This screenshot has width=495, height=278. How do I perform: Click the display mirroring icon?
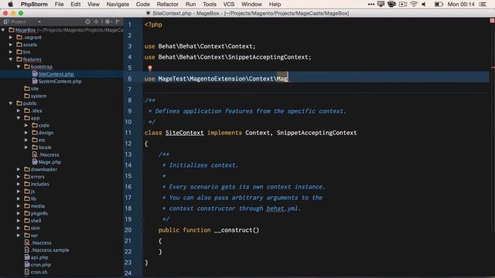pyautogui.click(x=381, y=4)
